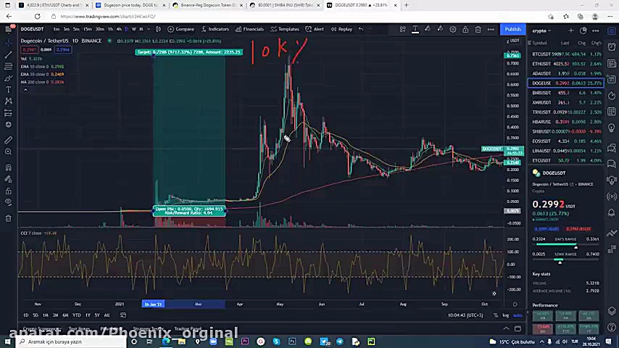The width and height of the screenshot is (619, 348).
Task: Select the zoom in tool
Action: [x=8, y=152]
